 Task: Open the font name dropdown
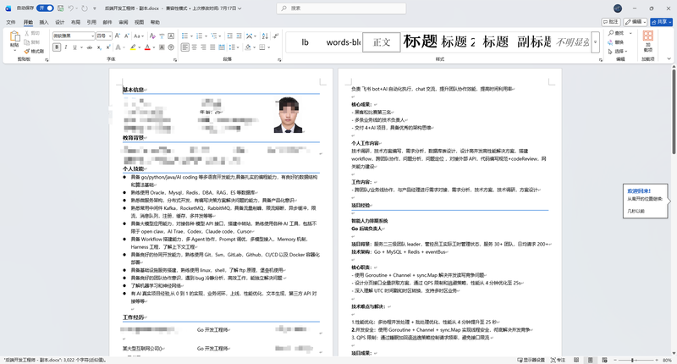92,36
